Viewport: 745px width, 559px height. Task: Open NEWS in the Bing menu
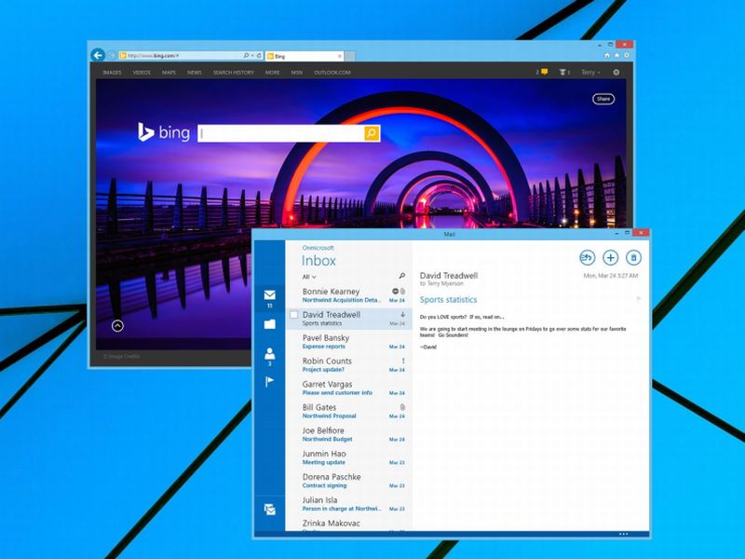195,73
